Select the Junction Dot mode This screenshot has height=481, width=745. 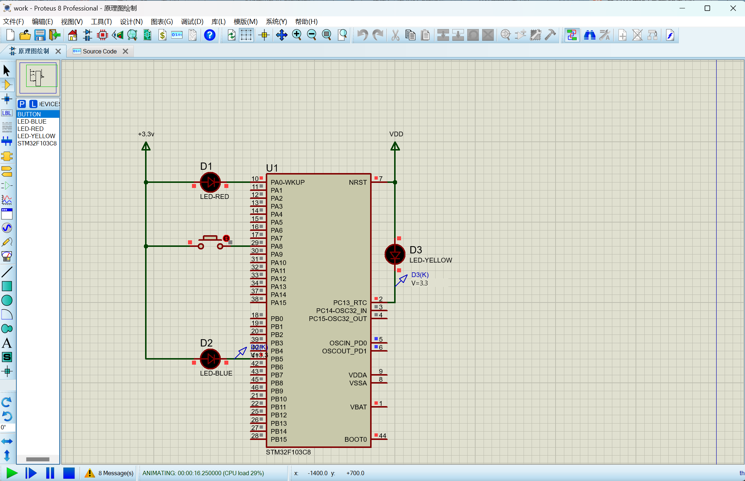7,99
